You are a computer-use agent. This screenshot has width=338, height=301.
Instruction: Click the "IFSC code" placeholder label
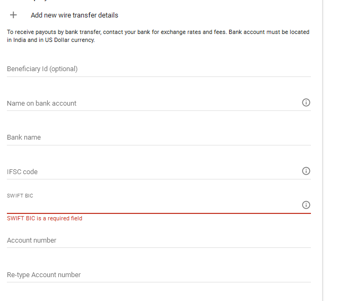pyautogui.click(x=22, y=172)
